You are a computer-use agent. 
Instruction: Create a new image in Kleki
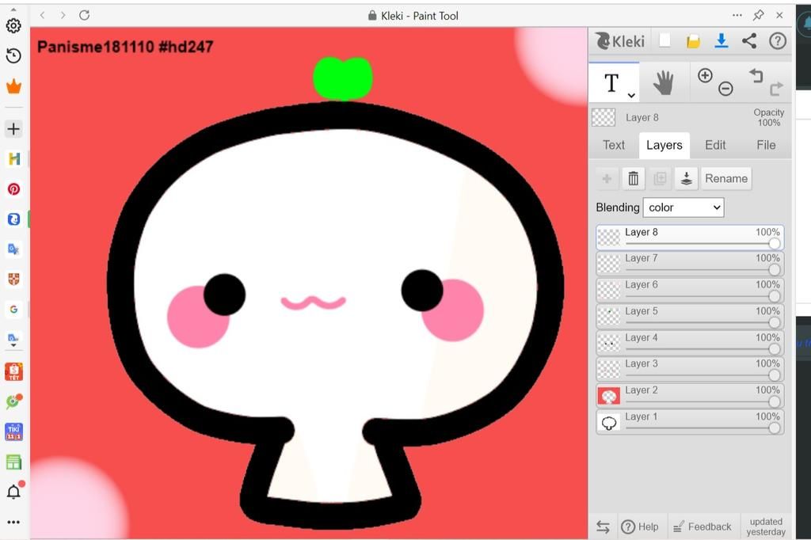664,40
